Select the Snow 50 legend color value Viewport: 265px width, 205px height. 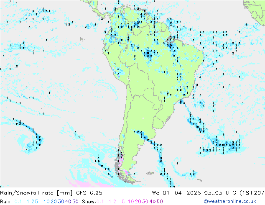point(160,202)
